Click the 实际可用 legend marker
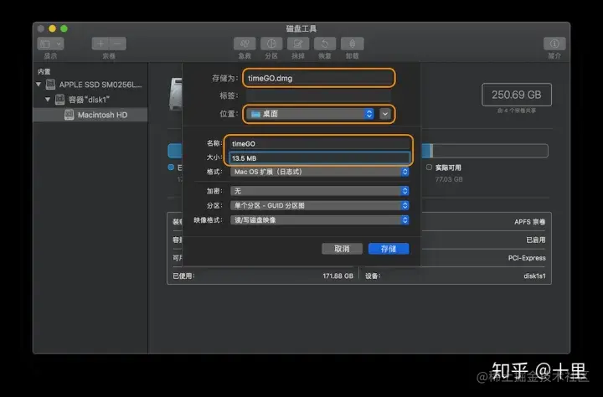603x397 pixels. click(429, 168)
